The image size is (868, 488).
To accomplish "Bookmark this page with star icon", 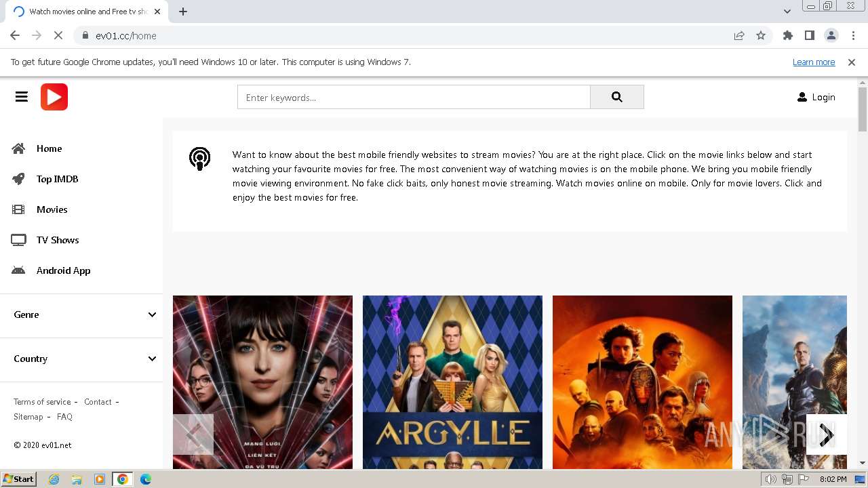I will pos(761,36).
